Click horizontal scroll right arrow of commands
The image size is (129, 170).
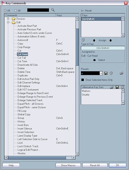(x=73, y=158)
